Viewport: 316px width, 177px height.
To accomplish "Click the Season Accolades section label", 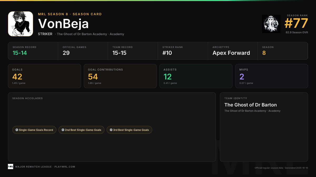I will tap(27, 98).
